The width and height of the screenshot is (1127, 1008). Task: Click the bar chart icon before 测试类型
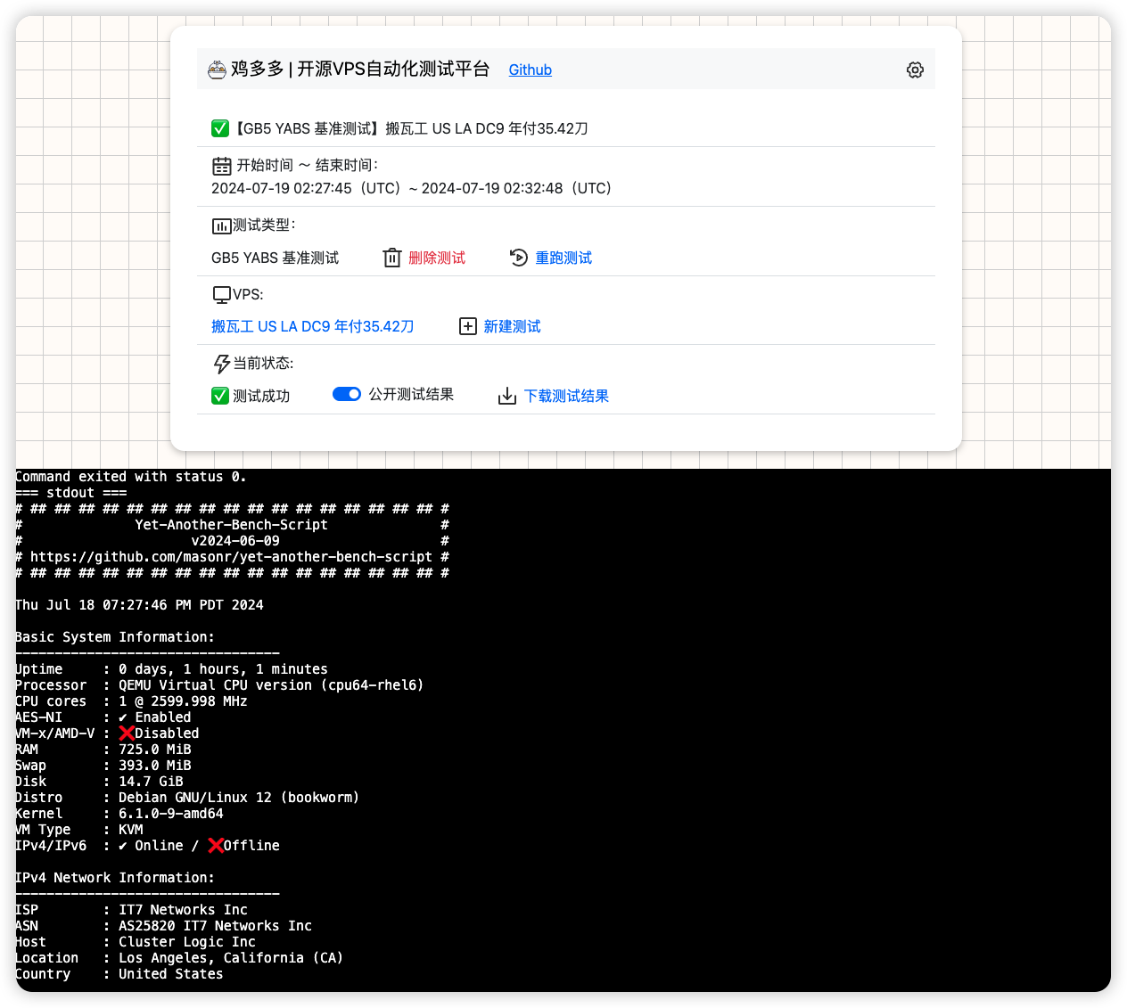click(221, 225)
